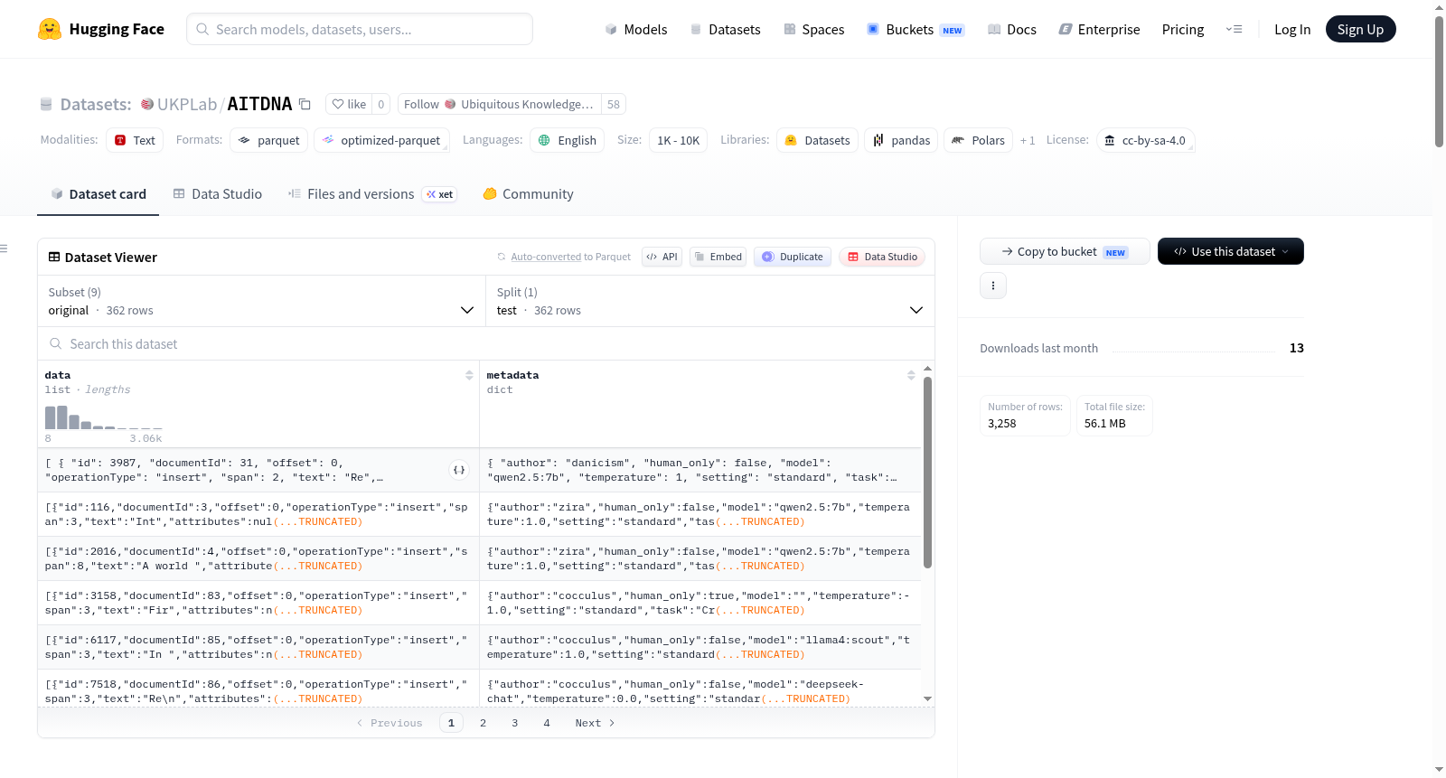
Task: Copy the AITDNA dataset name
Action: [305, 104]
